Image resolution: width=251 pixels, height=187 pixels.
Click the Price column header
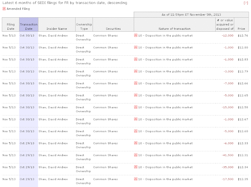point(241,28)
